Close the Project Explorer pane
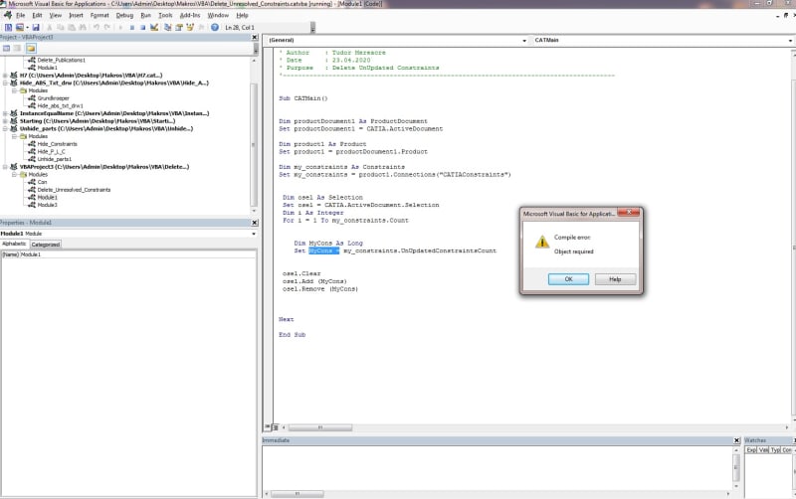The image size is (796, 499). [255, 37]
